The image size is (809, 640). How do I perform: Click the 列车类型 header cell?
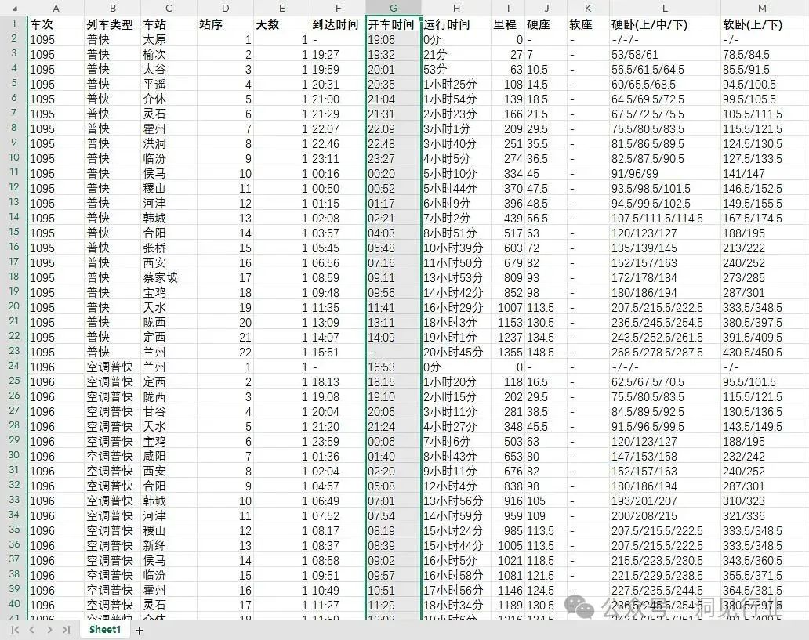coord(112,25)
